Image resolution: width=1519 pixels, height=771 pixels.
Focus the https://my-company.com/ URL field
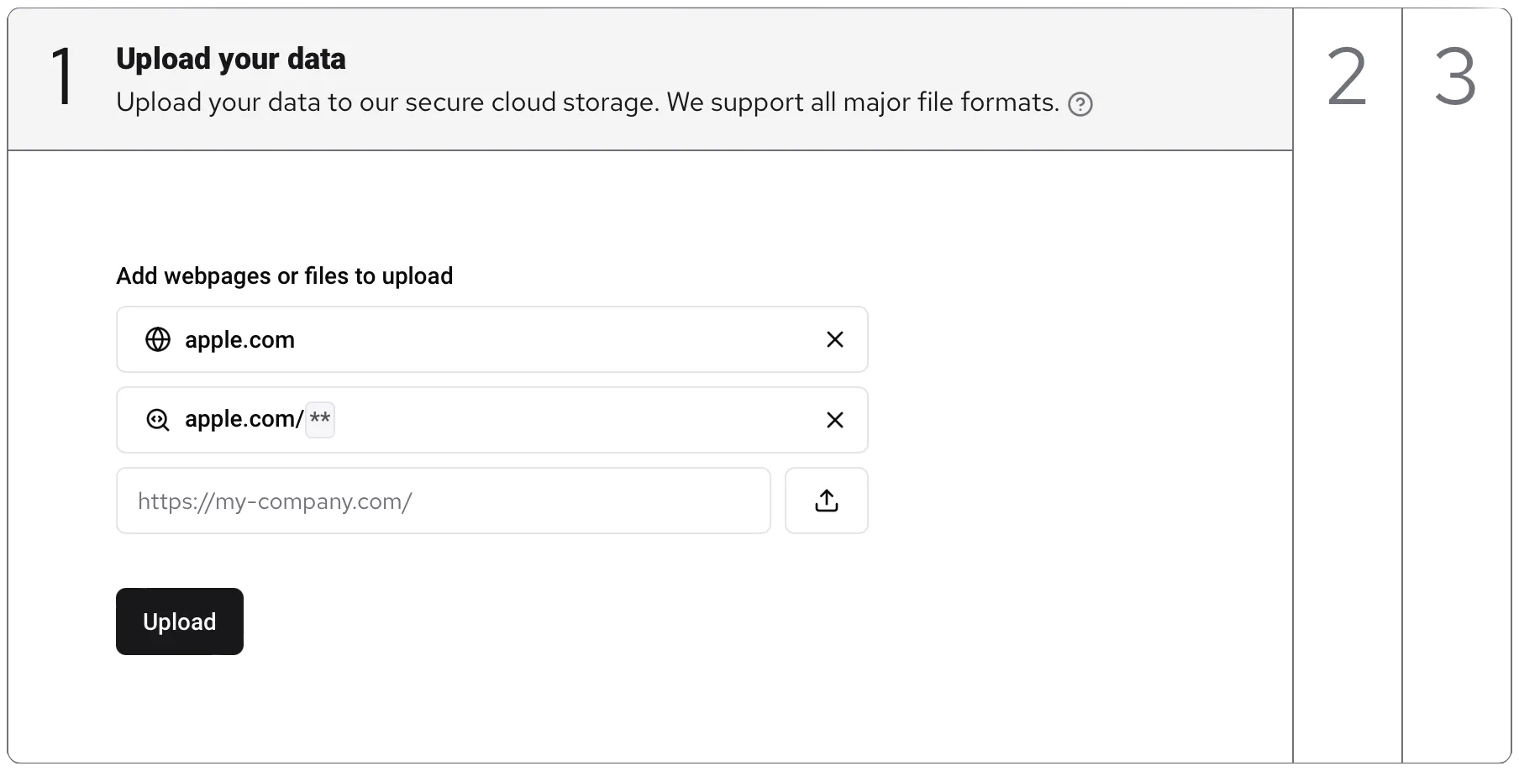coord(443,501)
